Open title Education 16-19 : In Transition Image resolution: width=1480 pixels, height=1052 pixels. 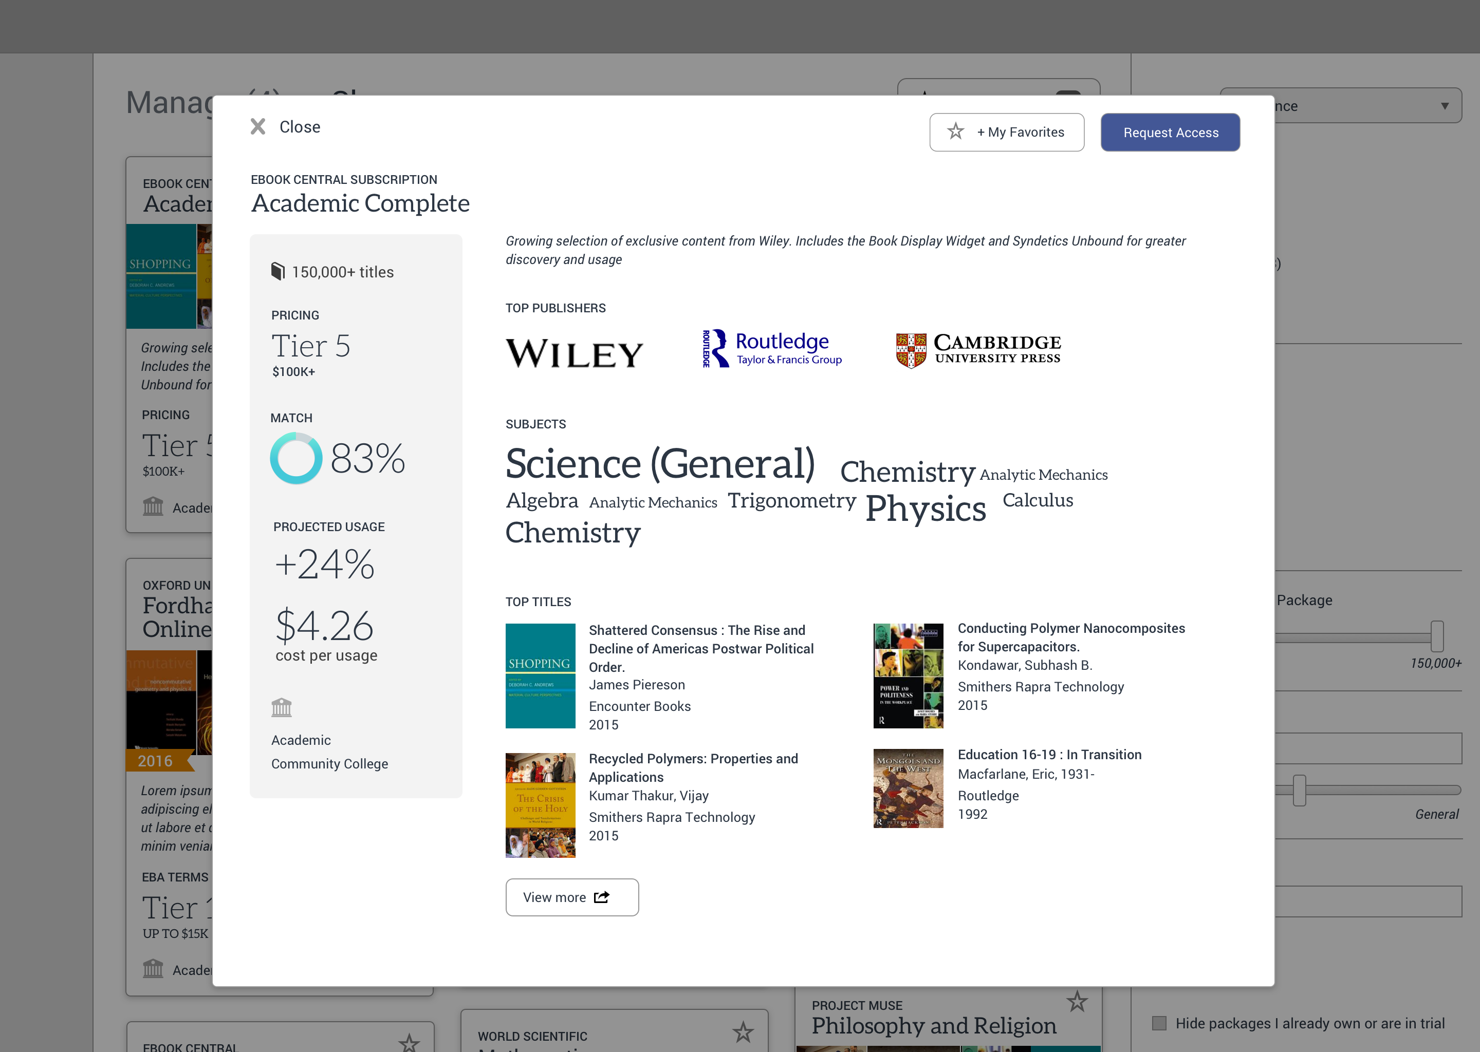click(1050, 755)
